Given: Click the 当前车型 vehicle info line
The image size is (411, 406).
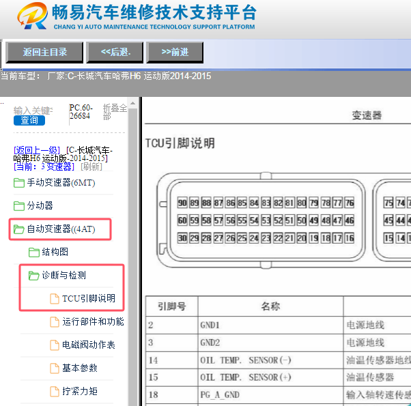Looking at the screenshot, I should [106, 76].
